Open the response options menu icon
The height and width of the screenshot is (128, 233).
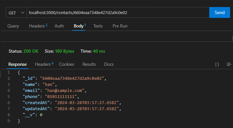coord(229,64)
